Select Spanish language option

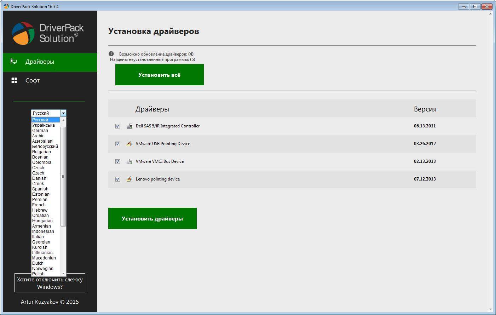click(46, 189)
